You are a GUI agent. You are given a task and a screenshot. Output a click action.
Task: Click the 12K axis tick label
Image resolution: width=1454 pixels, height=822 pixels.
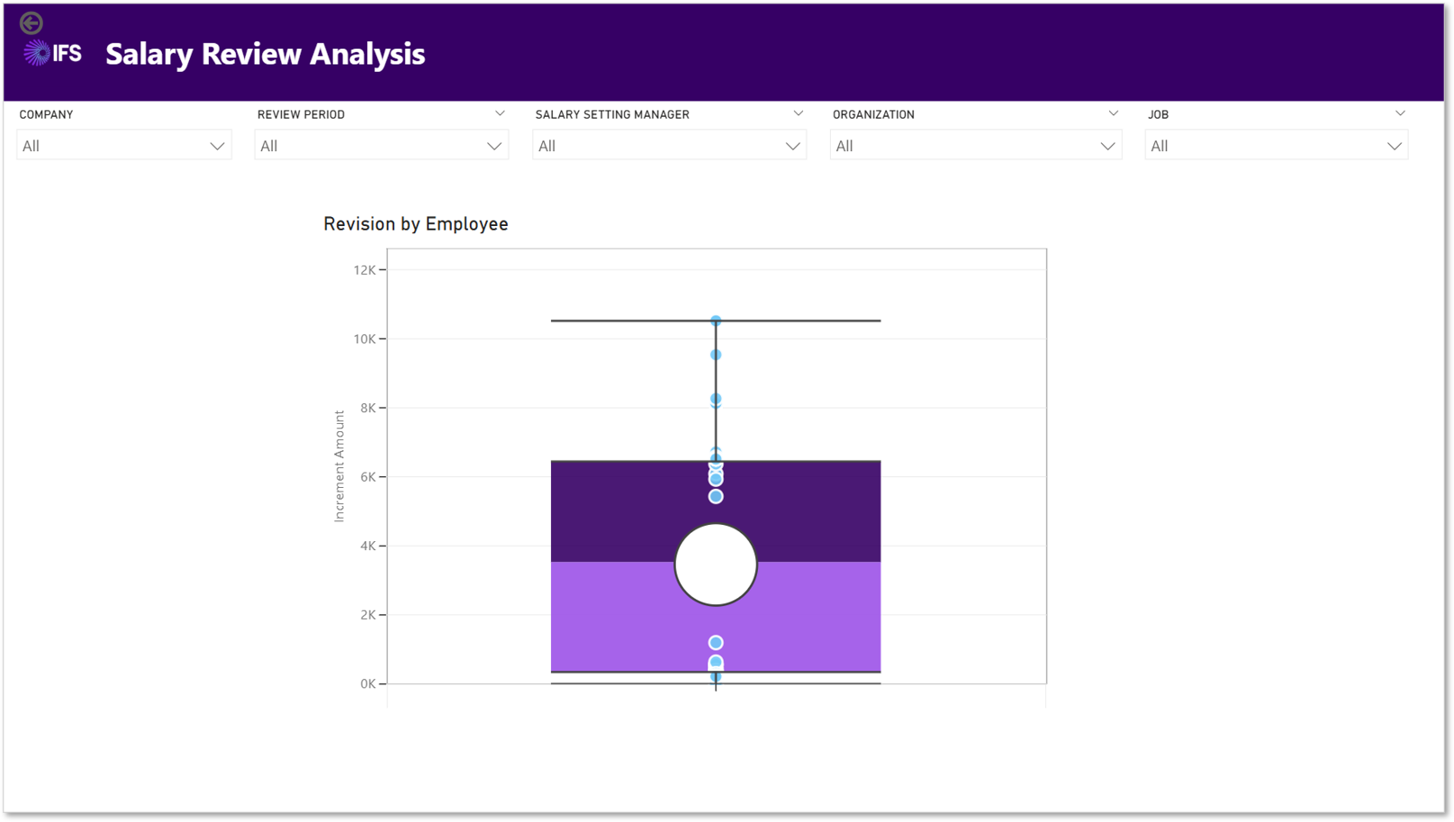pyautogui.click(x=365, y=270)
